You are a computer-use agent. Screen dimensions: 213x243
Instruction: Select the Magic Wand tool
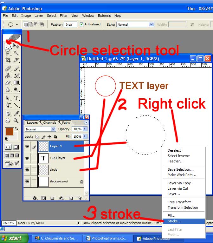(x=16, y=53)
